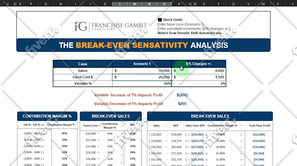Image resolution: width=297 pixels, height=166 pixels.
Task: Click 'Variable Increase of 1% Impacts Profit' text
Action: (x=128, y=95)
